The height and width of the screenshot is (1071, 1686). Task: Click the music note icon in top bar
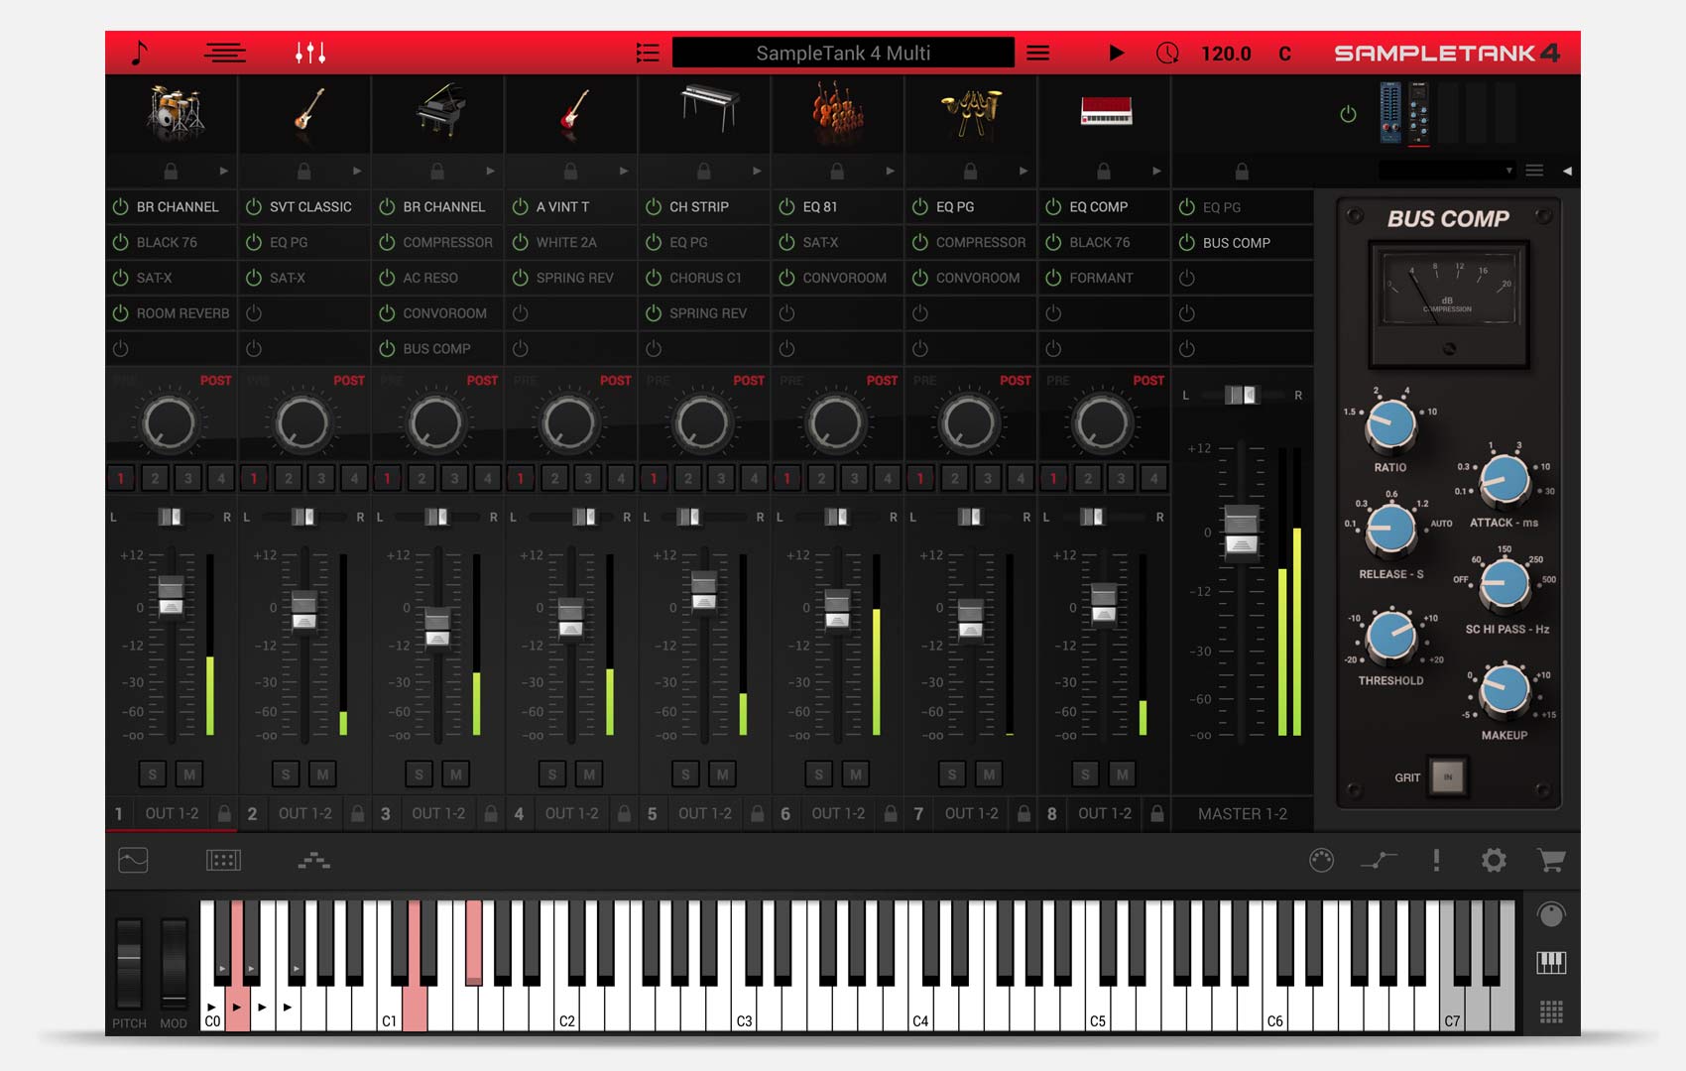[139, 53]
